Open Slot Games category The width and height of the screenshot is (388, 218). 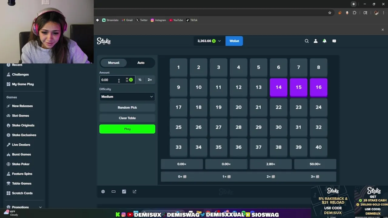(20, 116)
